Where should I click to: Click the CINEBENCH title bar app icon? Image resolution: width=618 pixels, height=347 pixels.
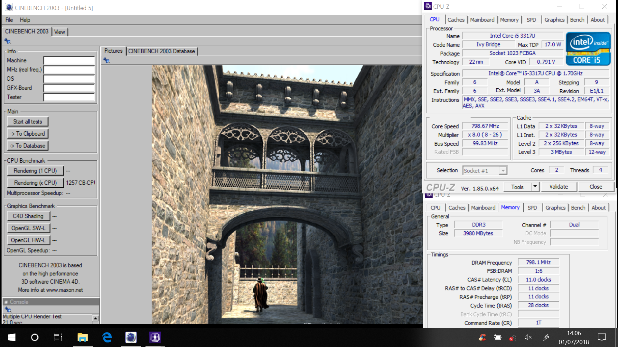(9, 7)
